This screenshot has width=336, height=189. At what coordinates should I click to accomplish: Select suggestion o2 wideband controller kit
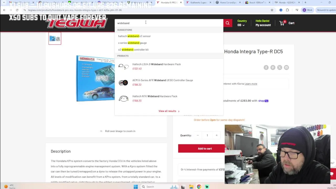point(133,50)
